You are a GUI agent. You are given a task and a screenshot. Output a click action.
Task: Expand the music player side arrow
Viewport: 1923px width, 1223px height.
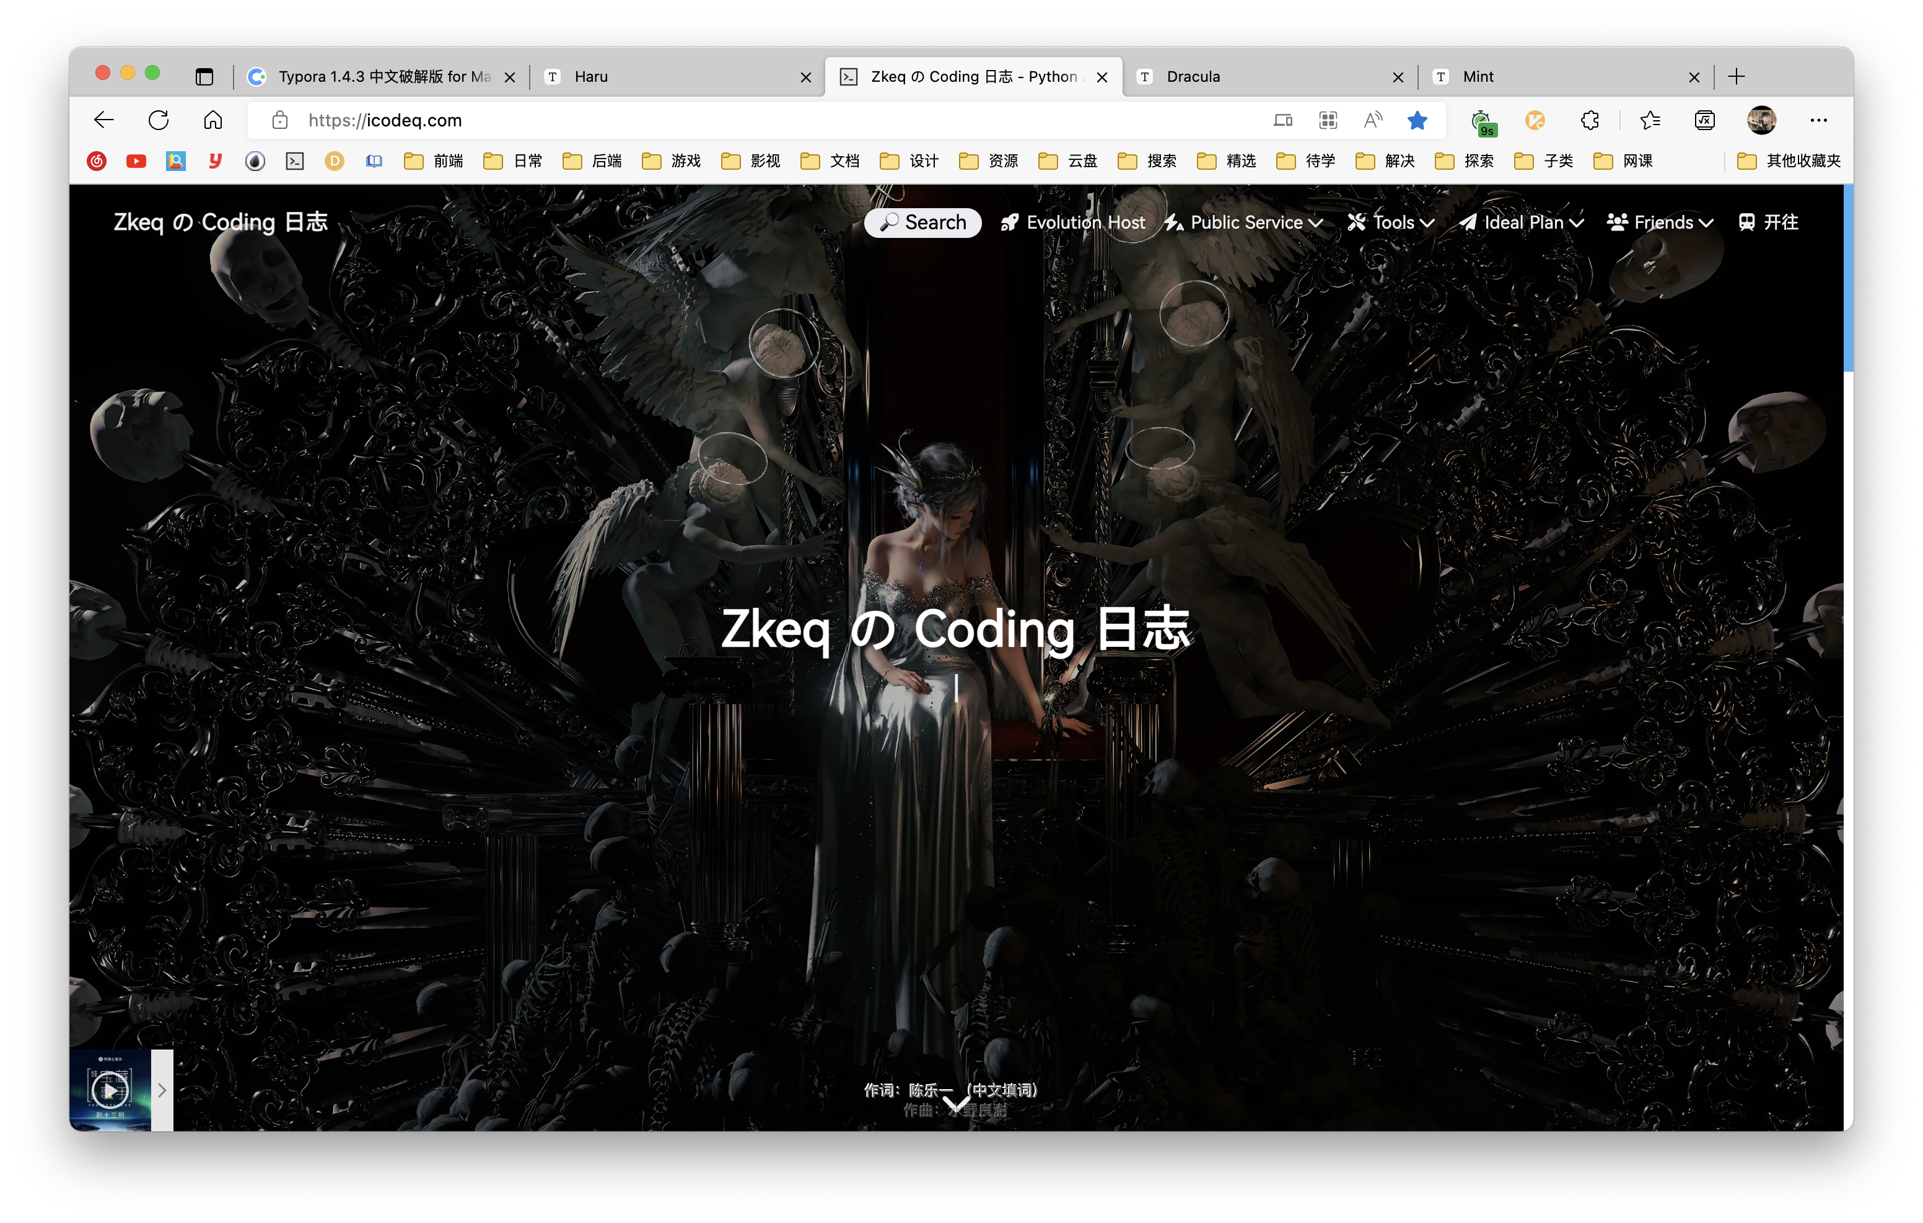[162, 1090]
